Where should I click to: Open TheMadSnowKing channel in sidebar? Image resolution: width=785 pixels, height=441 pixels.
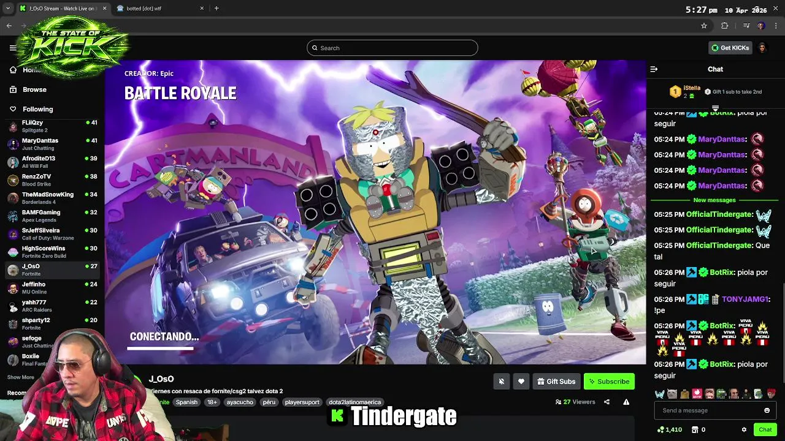point(52,198)
